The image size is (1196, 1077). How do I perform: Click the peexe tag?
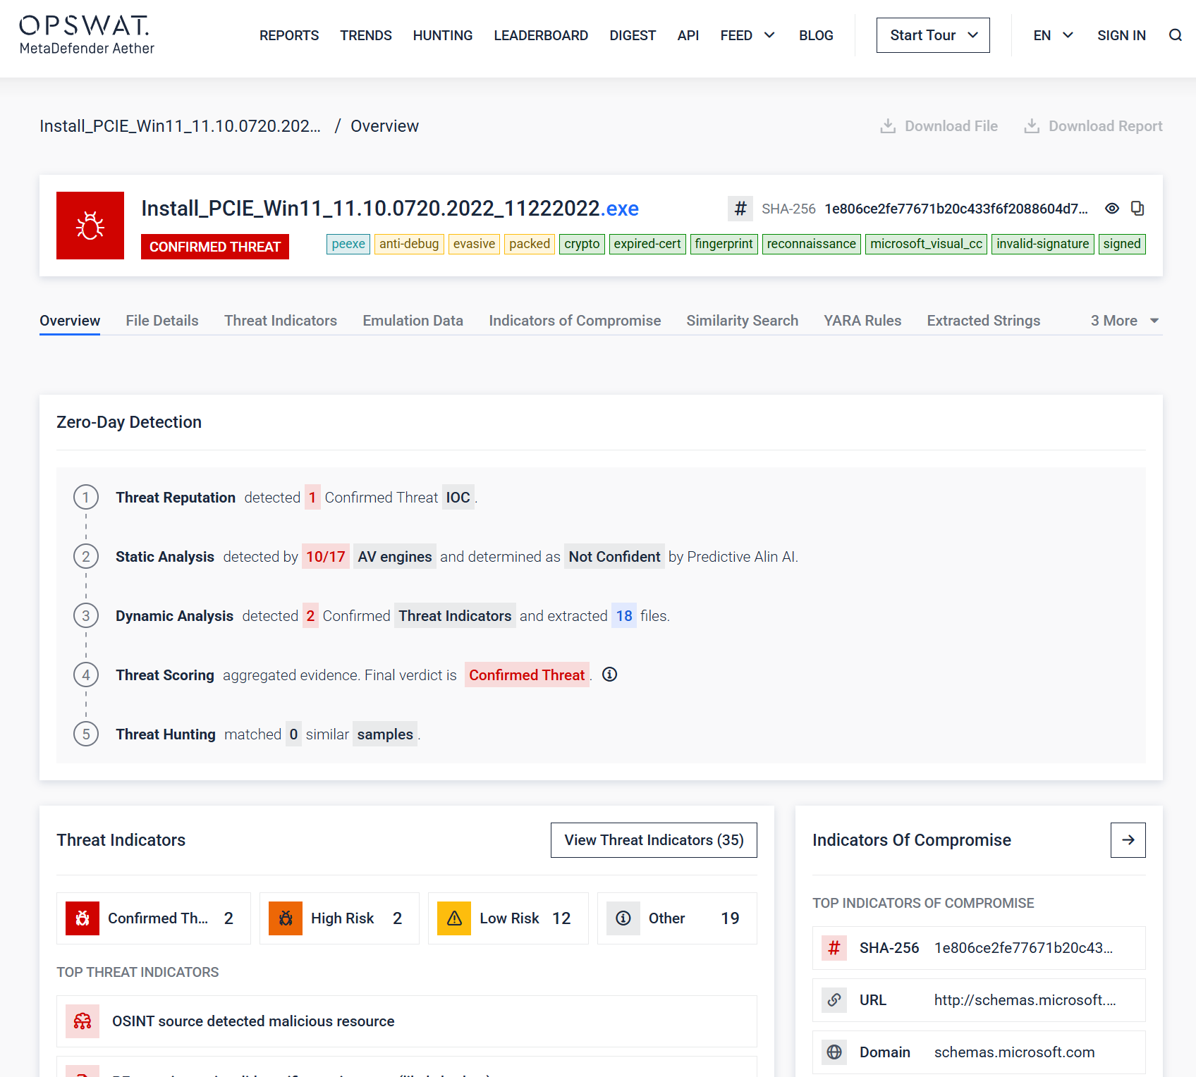(x=348, y=244)
